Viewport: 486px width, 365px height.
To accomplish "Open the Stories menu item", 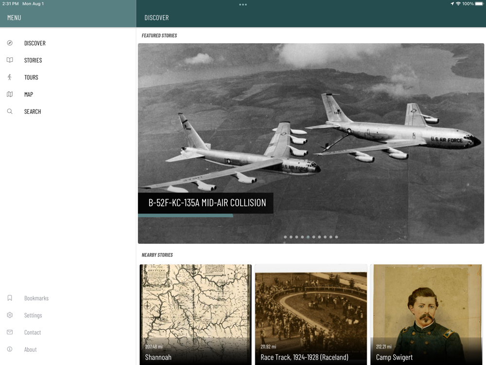I will pos(33,60).
